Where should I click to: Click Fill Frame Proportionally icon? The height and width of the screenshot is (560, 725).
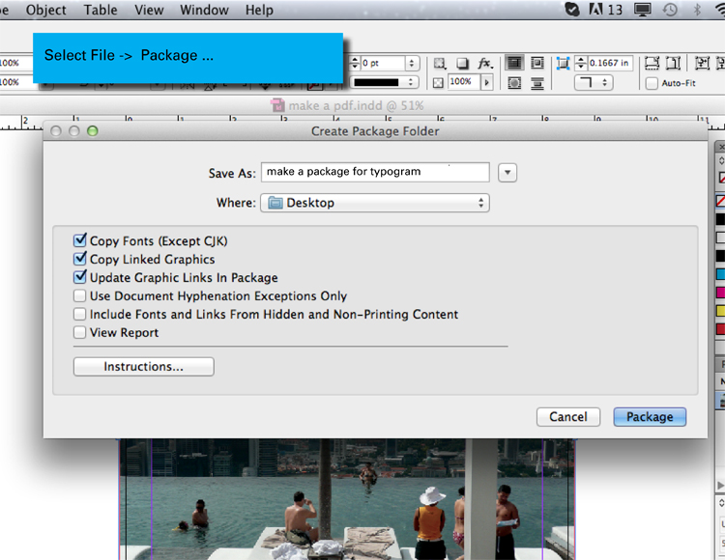(652, 63)
